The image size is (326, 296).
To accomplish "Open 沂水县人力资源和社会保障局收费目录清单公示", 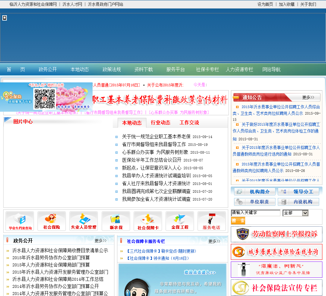I will tap(60, 250).
